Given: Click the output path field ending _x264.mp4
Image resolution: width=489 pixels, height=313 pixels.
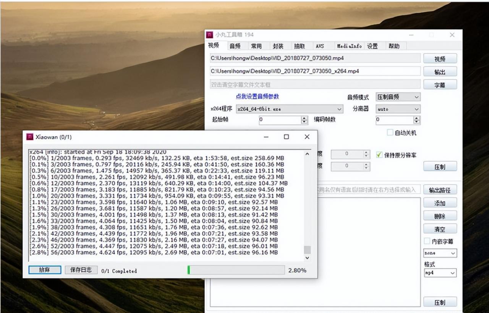Looking at the screenshot, I should point(315,71).
